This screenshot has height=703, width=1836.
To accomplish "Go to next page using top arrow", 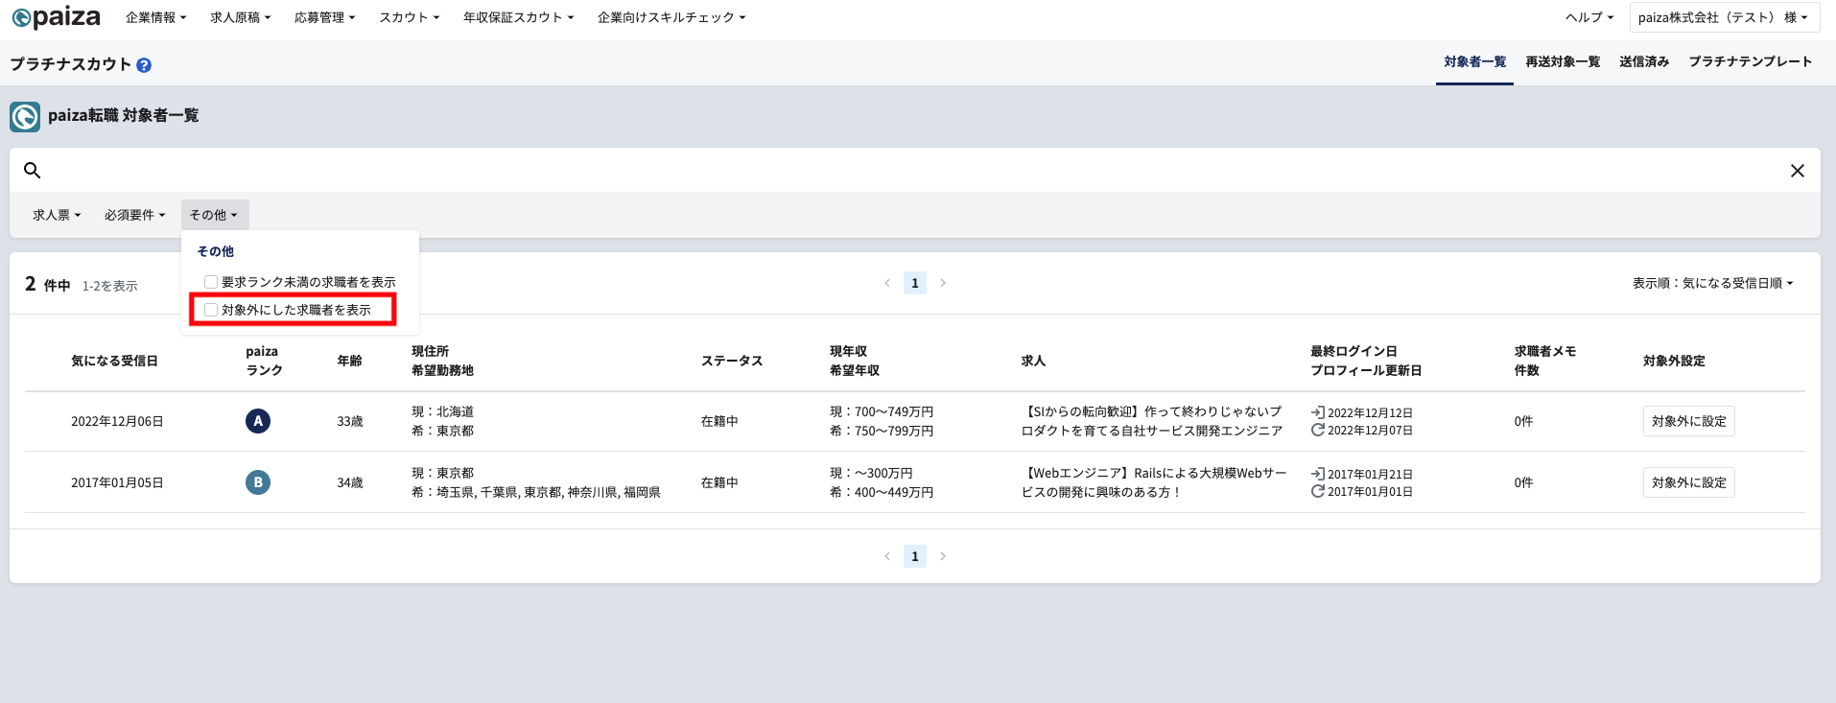I will (x=943, y=283).
